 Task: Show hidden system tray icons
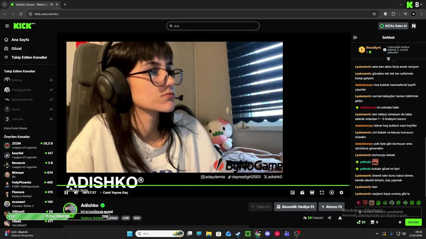pyautogui.click(x=377, y=234)
